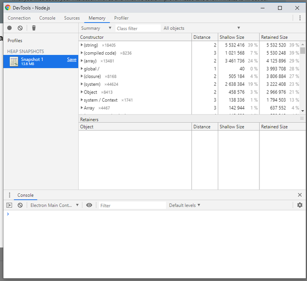This screenshot has height=281, width=307.
Task: Click the Class filter input field
Action: pos(138,28)
